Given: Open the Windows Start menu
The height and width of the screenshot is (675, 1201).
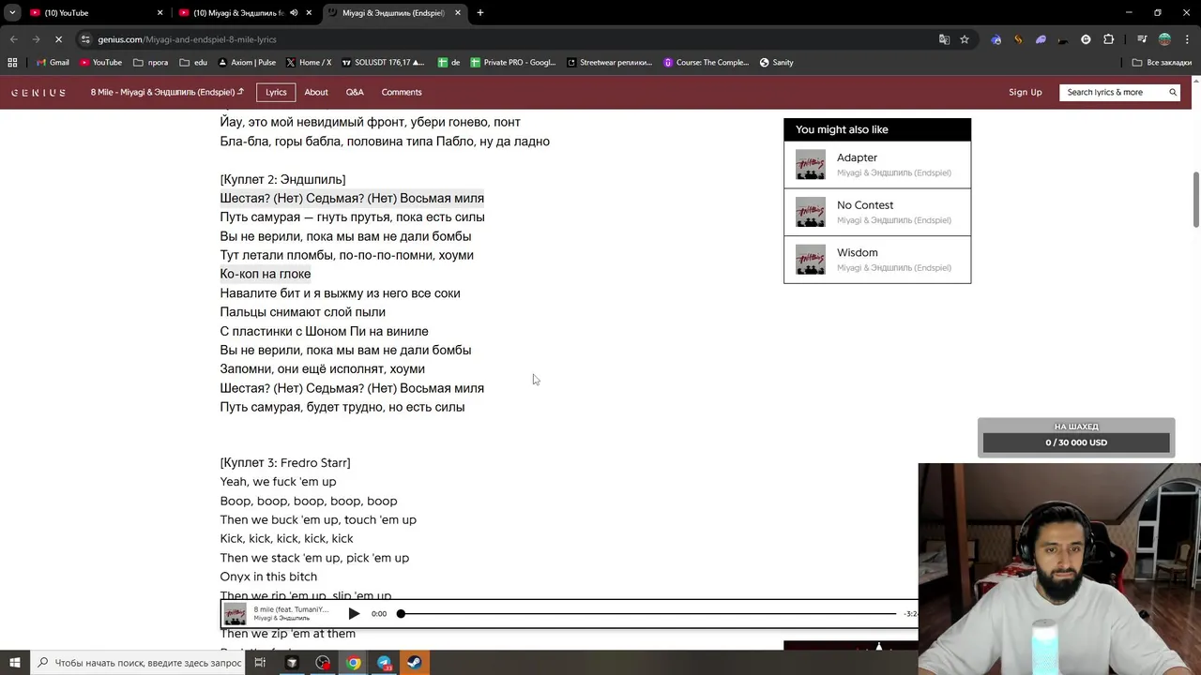Looking at the screenshot, I should pyautogui.click(x=14, y=663).
